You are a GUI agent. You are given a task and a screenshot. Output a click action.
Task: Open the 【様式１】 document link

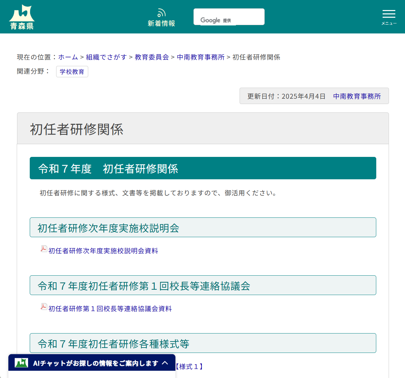189,367
